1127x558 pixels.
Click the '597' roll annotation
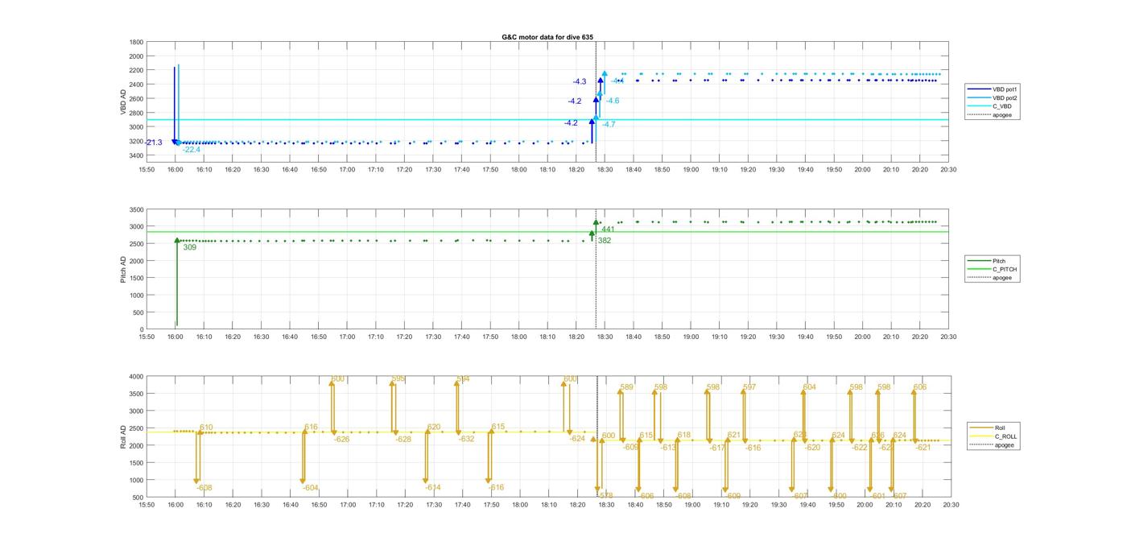coord(749,387)
